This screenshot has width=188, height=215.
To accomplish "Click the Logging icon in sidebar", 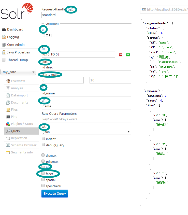I will tap(4, 37).
